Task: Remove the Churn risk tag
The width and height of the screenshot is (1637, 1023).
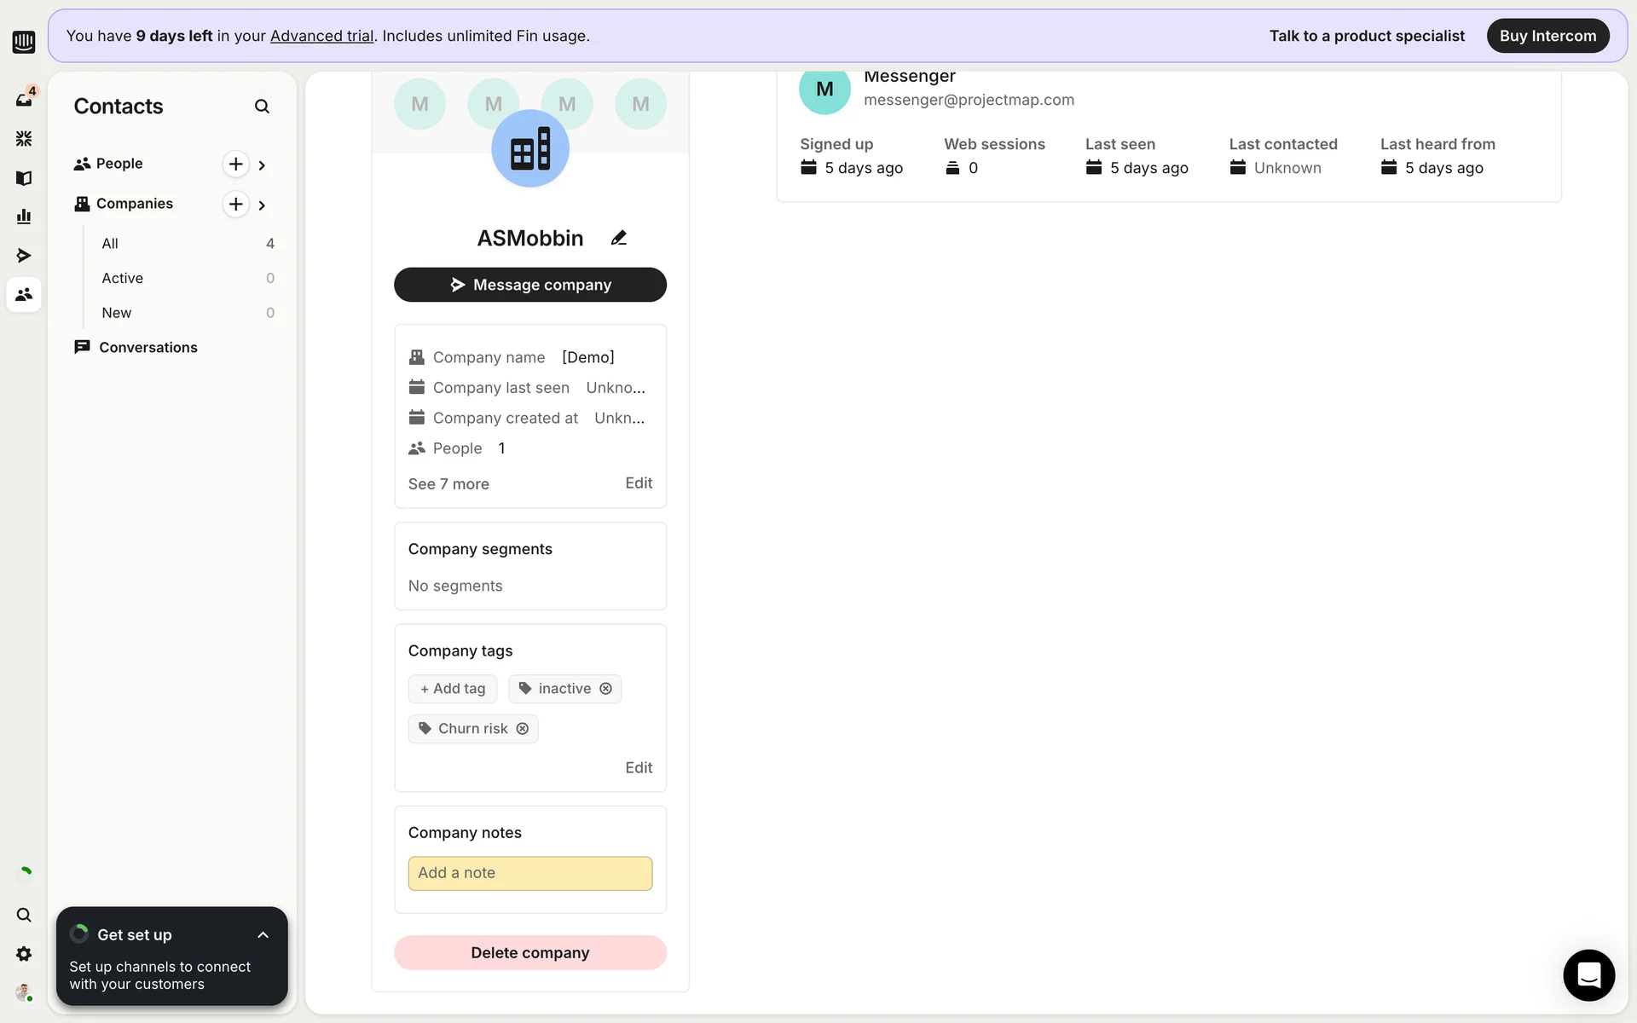Action: click(x=523, y=729)
